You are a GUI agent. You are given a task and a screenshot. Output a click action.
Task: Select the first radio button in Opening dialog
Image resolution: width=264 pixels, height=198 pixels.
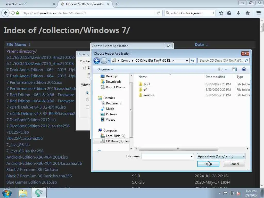tap(87, 93)
